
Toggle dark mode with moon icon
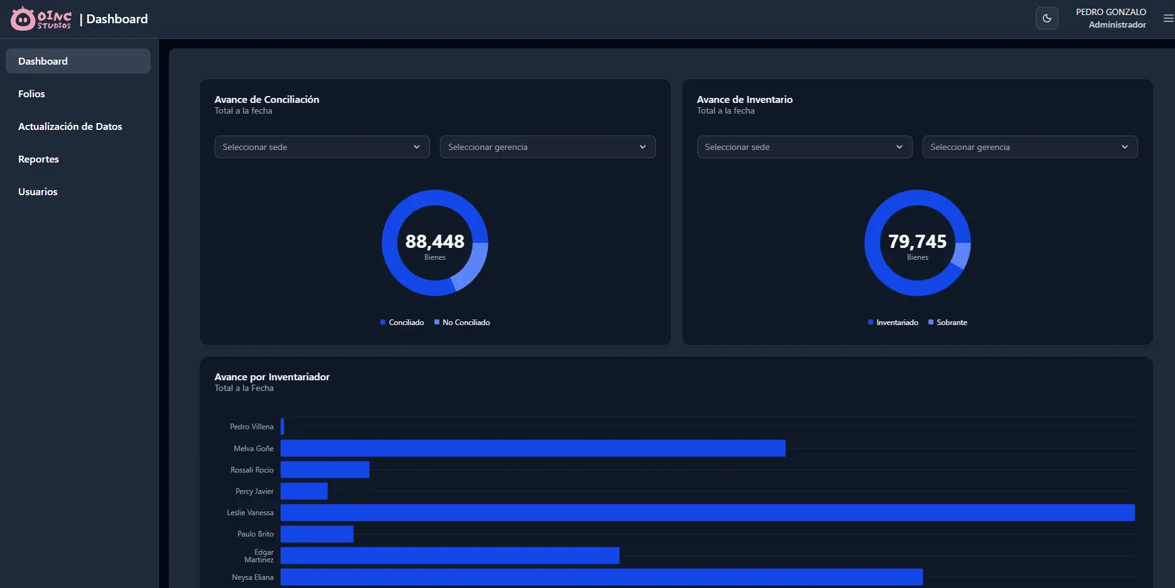point(1046,19)
